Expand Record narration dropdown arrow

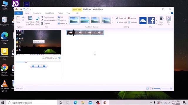tap(56, 20)
